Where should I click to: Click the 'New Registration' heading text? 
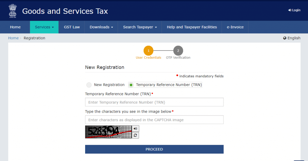click(x=104, y=67)
